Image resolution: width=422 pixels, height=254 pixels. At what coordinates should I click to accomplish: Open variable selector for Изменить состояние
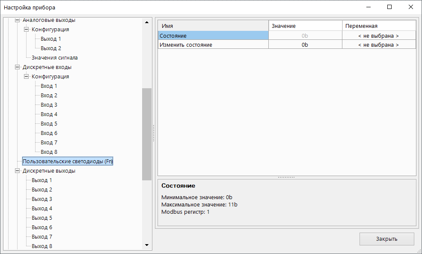[x=378, y=45]
